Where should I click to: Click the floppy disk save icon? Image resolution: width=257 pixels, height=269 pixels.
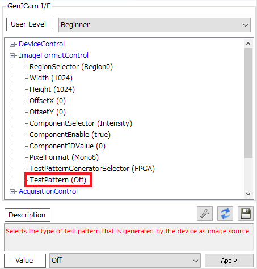pos(246,214)
